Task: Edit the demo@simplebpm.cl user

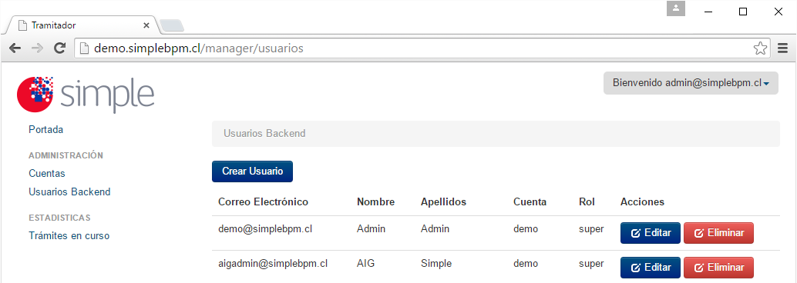Action: 650,233
